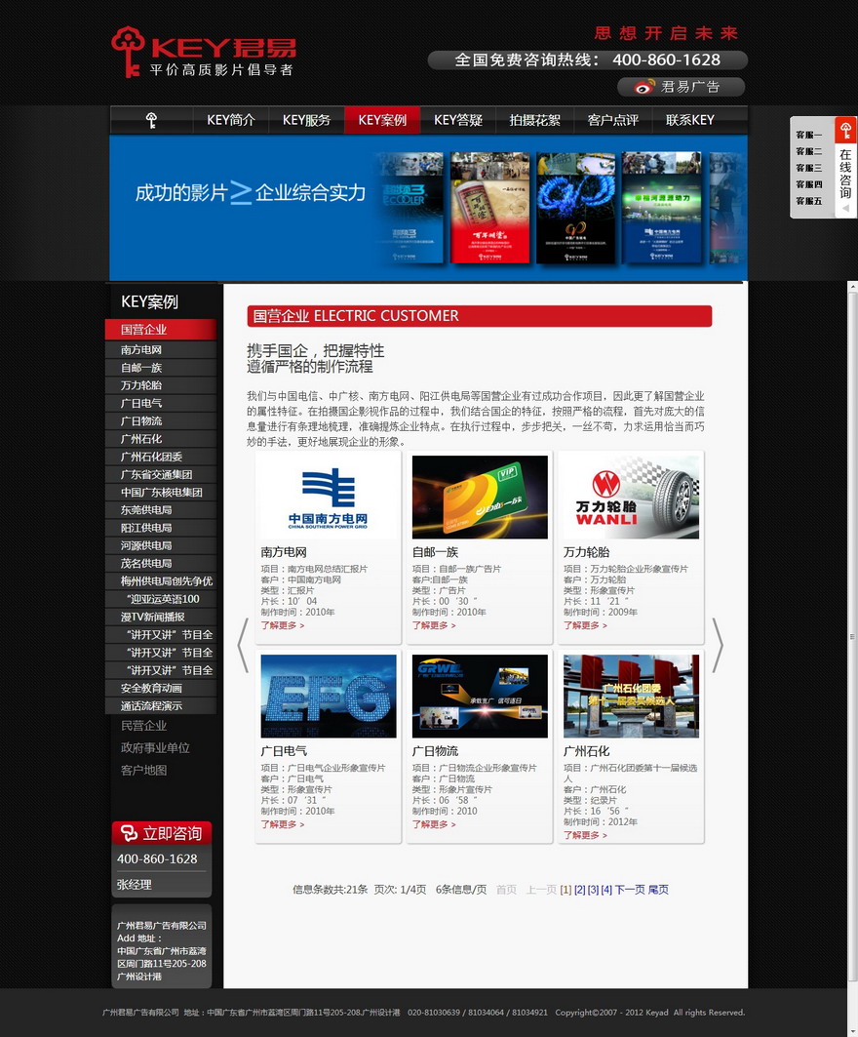
Task: Open the 广日物流 thumbnail
Action: (480, 697)
